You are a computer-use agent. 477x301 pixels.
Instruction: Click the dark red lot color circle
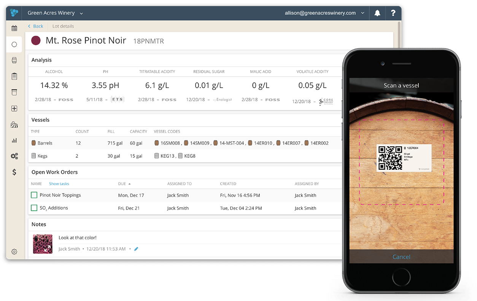(35, 40)
